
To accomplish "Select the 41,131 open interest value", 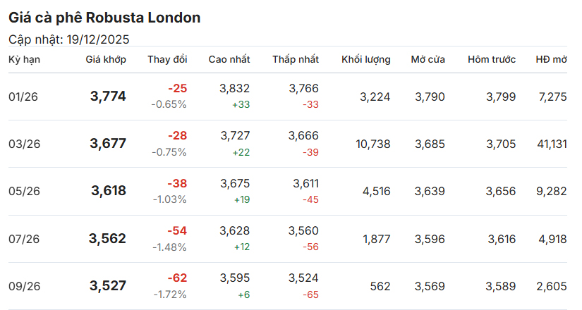I will pos(551,144).
